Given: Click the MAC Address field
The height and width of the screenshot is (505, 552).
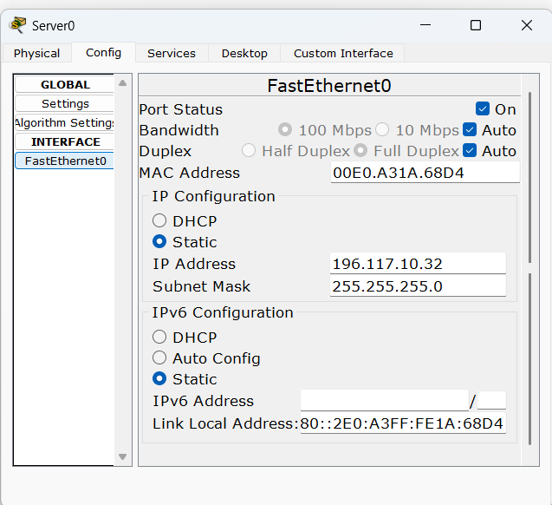Looking at the screenshot, I should point(425,173).
